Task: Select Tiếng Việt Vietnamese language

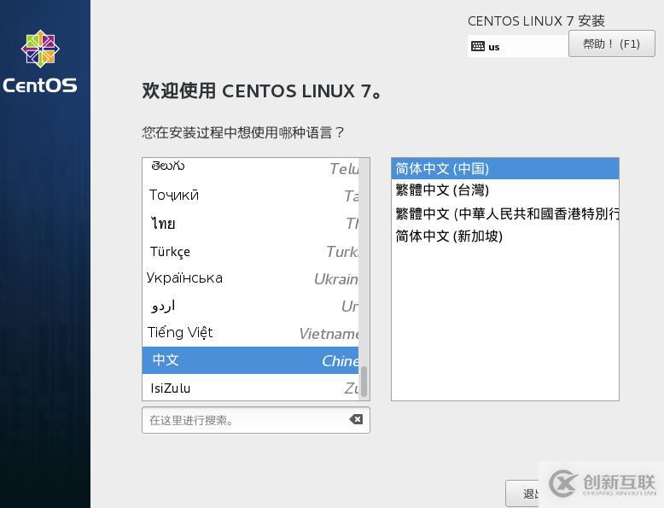Action: tap(250, 333)
